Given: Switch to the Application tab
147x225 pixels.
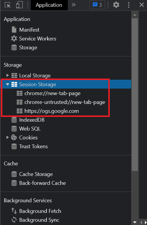Looking at the screenshot, I should click(49, 5).
